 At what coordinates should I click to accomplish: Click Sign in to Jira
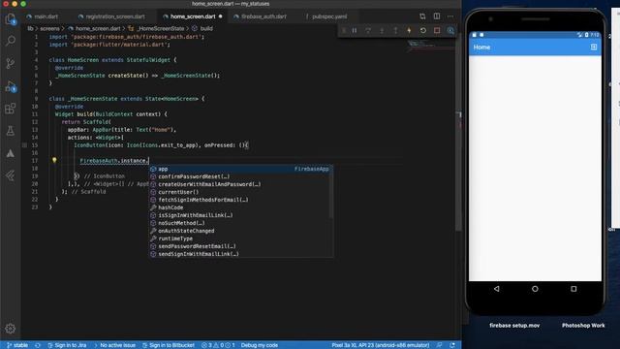point(67,345)
